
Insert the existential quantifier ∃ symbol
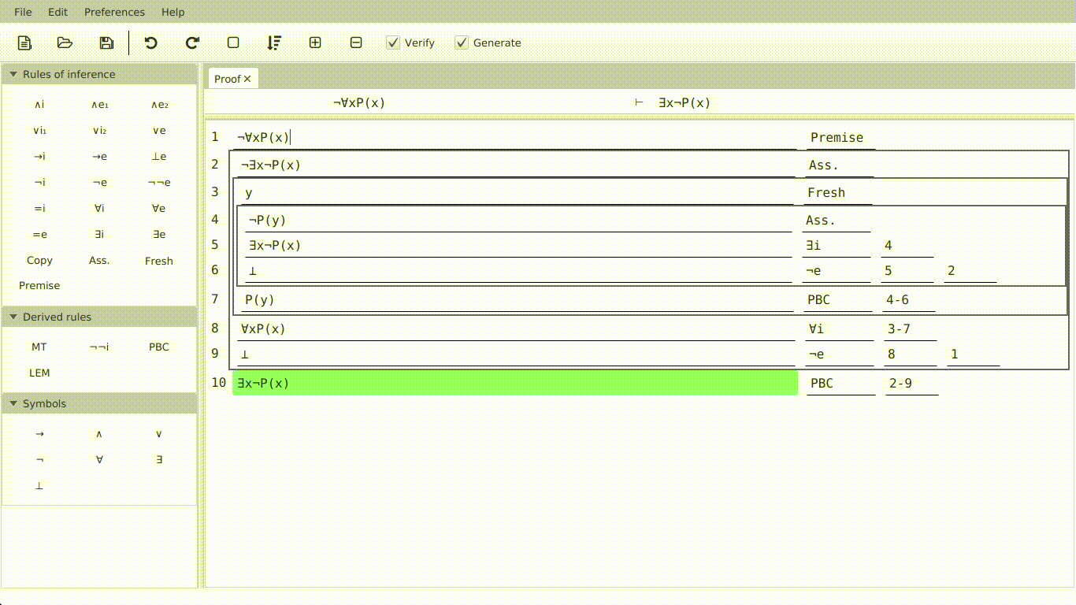click(x=159, y=460)
